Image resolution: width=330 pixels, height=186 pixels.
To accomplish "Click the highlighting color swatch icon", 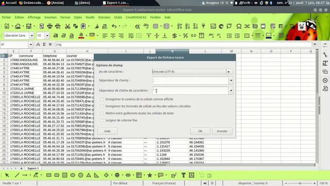I will click(x=92, y=36).
